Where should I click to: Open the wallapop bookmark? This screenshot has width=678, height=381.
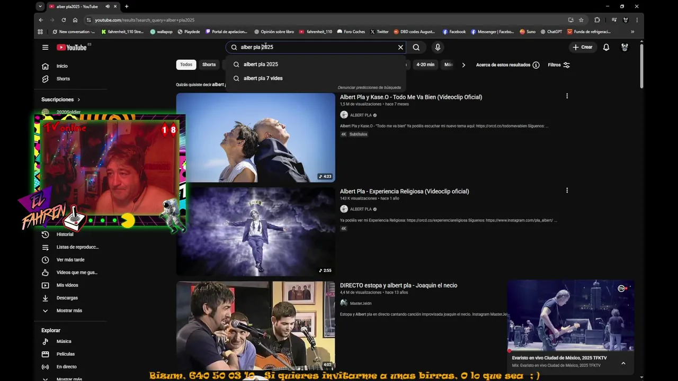pyautogui.click(x=161, y=32)
